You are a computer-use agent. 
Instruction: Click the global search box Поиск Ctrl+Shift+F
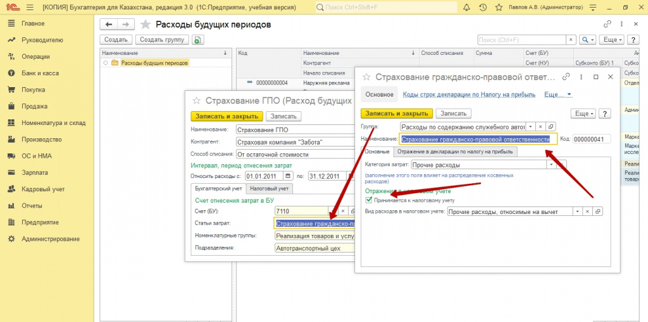(x=387, y=8)
